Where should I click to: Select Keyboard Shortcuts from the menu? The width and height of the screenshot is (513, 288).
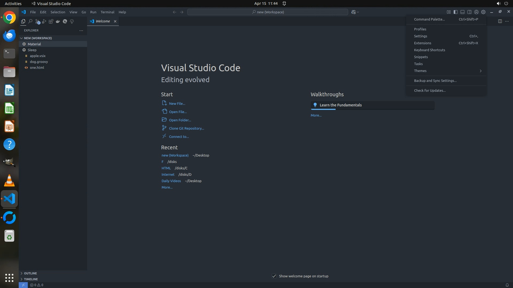[x=429, y=50]
